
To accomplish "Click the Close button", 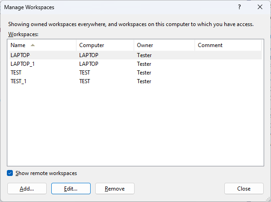I will tap(244, 189).
